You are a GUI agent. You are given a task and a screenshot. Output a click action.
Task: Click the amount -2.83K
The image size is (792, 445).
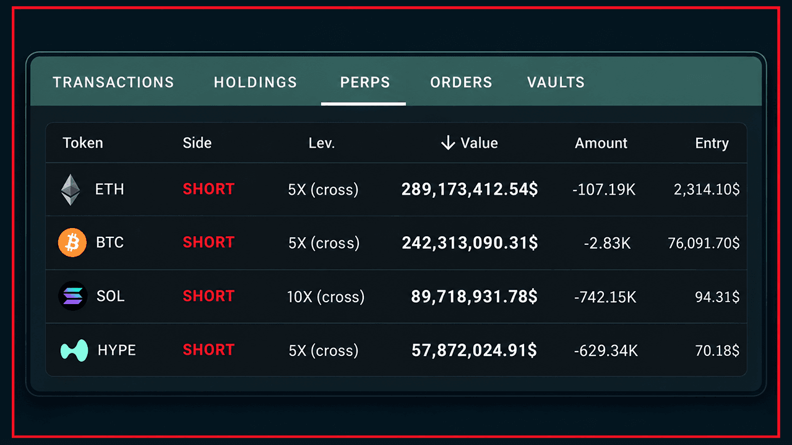click(x=608, y=244)
